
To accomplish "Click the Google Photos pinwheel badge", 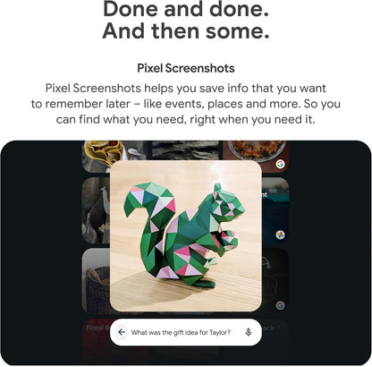I will (280, 235).
